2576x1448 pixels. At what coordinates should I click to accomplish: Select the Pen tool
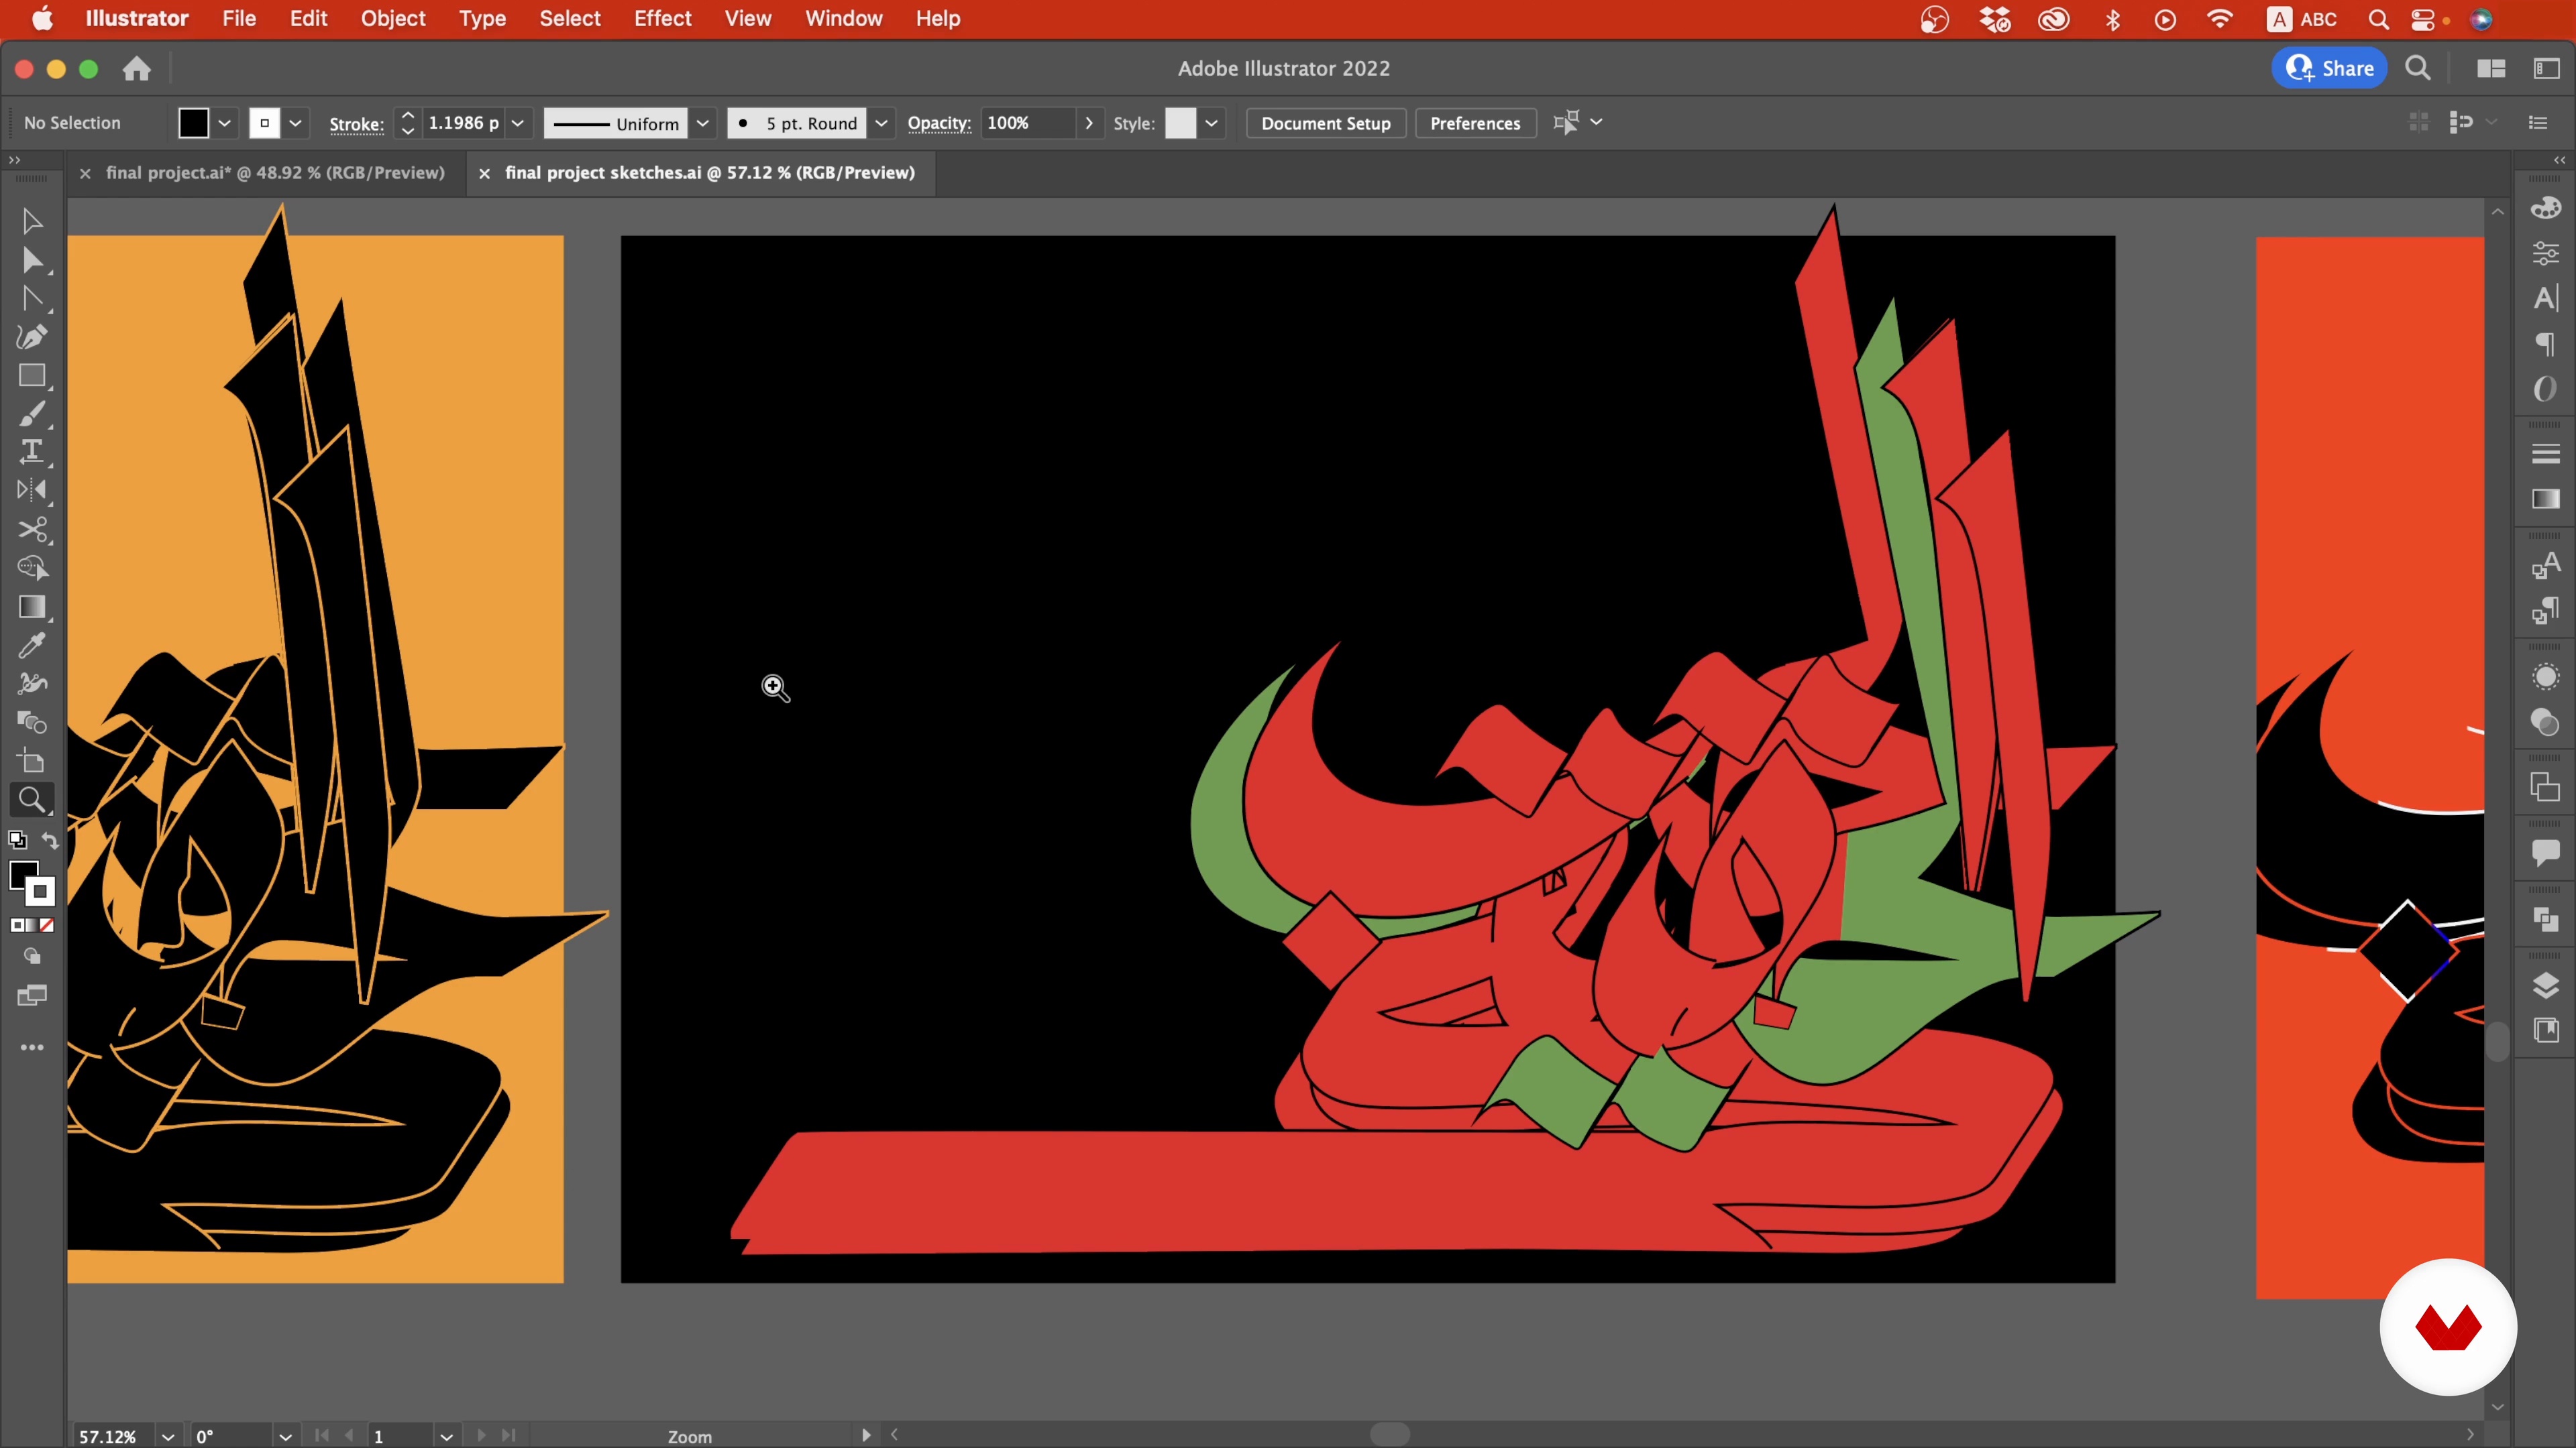coord(31,337)
